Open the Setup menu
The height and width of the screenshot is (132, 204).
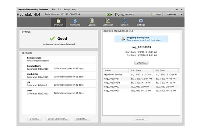click(x=66, y=10)
